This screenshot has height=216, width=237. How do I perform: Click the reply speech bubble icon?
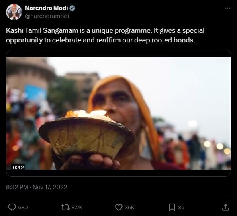pyautogui.click(x=12, y=207)
